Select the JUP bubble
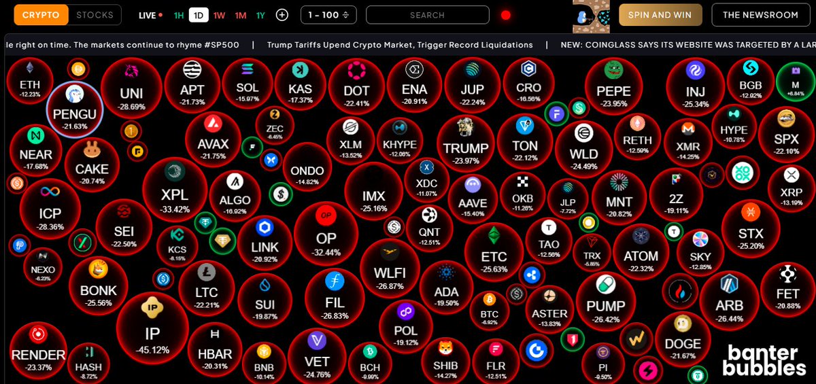816x384 pixels. click(472, 86)
